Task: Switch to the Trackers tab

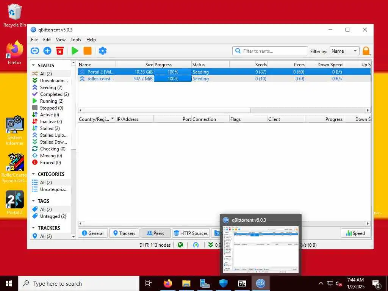Action: click(124, 233)
